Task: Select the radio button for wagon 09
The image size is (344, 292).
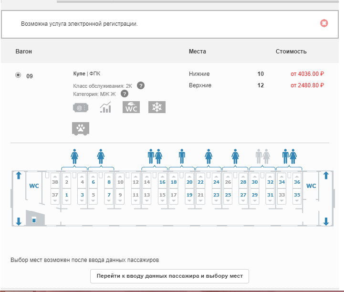Action: coord(19,75)
